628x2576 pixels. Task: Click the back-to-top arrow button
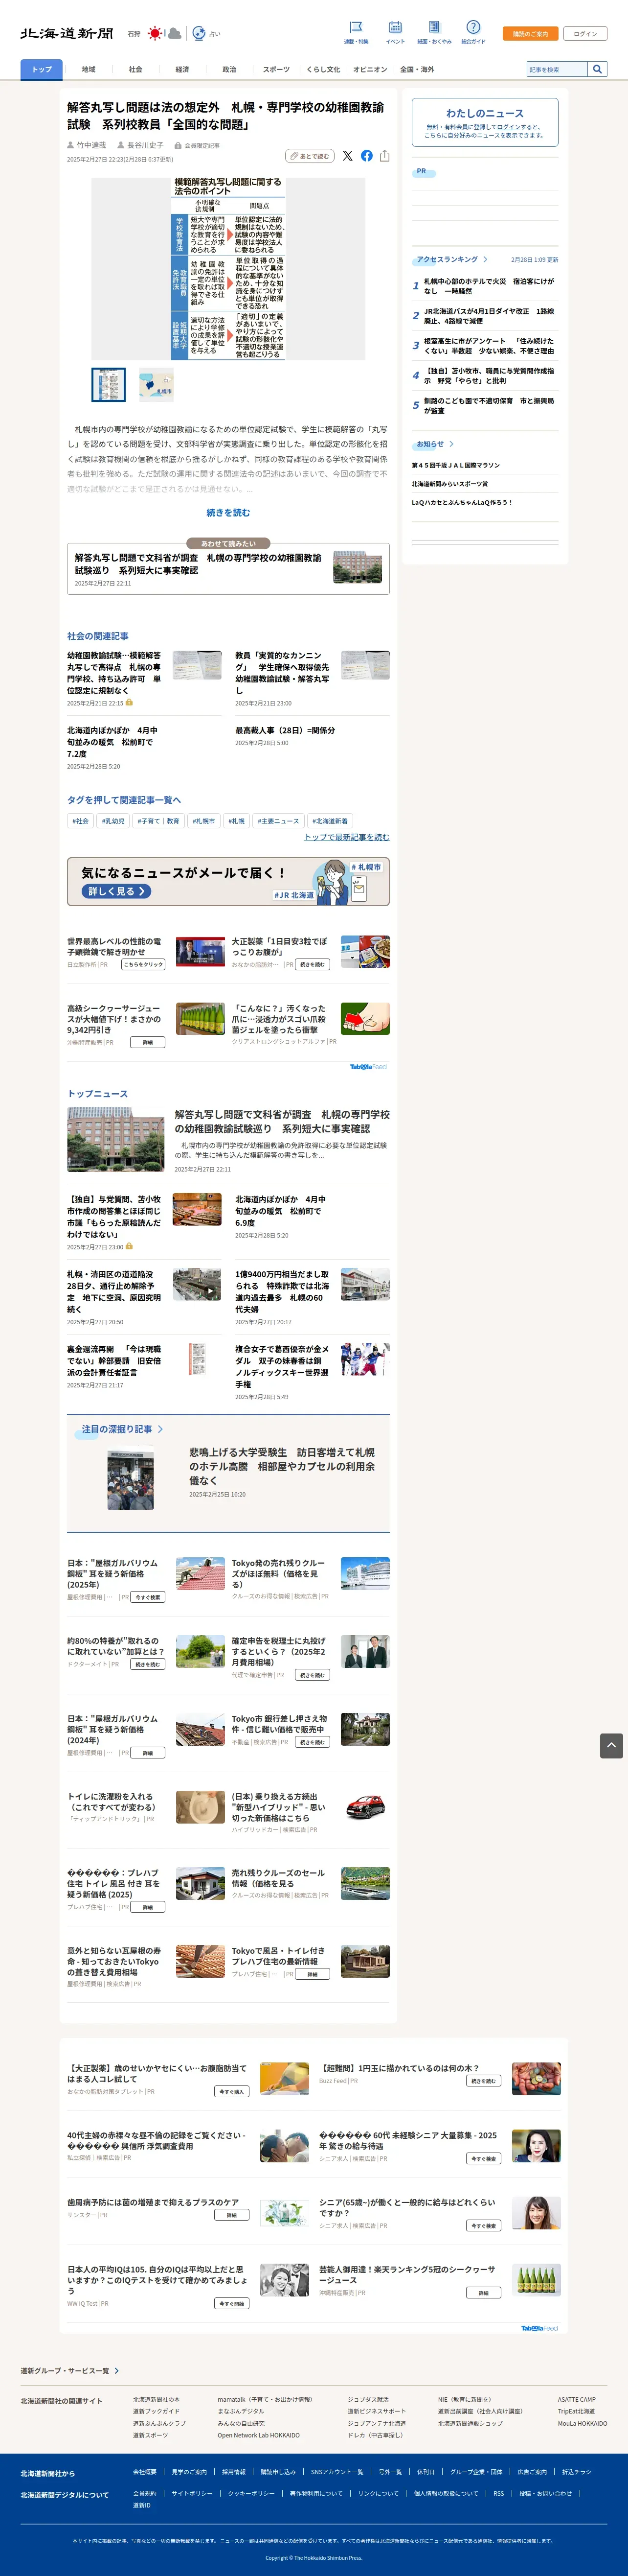(612, 1746)
